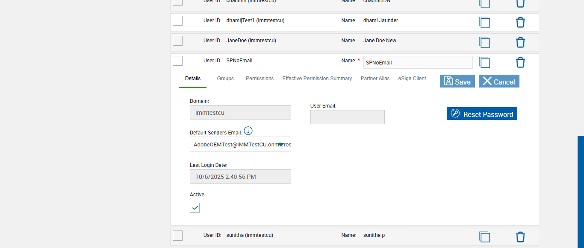This screenshot has width=584, height=248.
Task: Click copy icon in sunitha row
Action: [484, 237]
